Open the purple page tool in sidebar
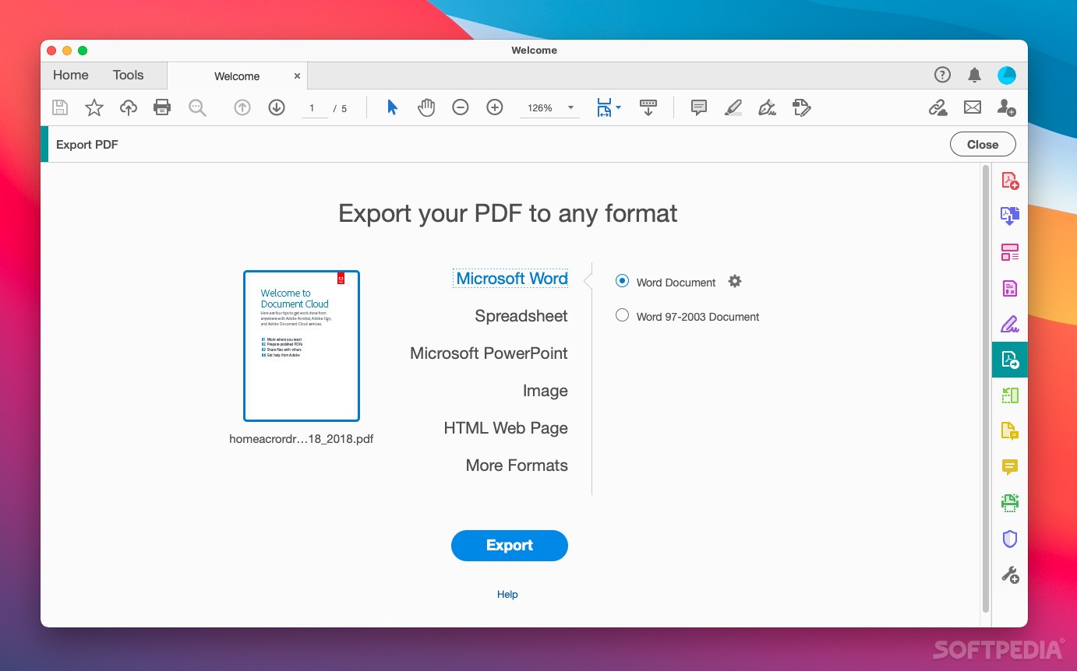 pos(1010,288)
